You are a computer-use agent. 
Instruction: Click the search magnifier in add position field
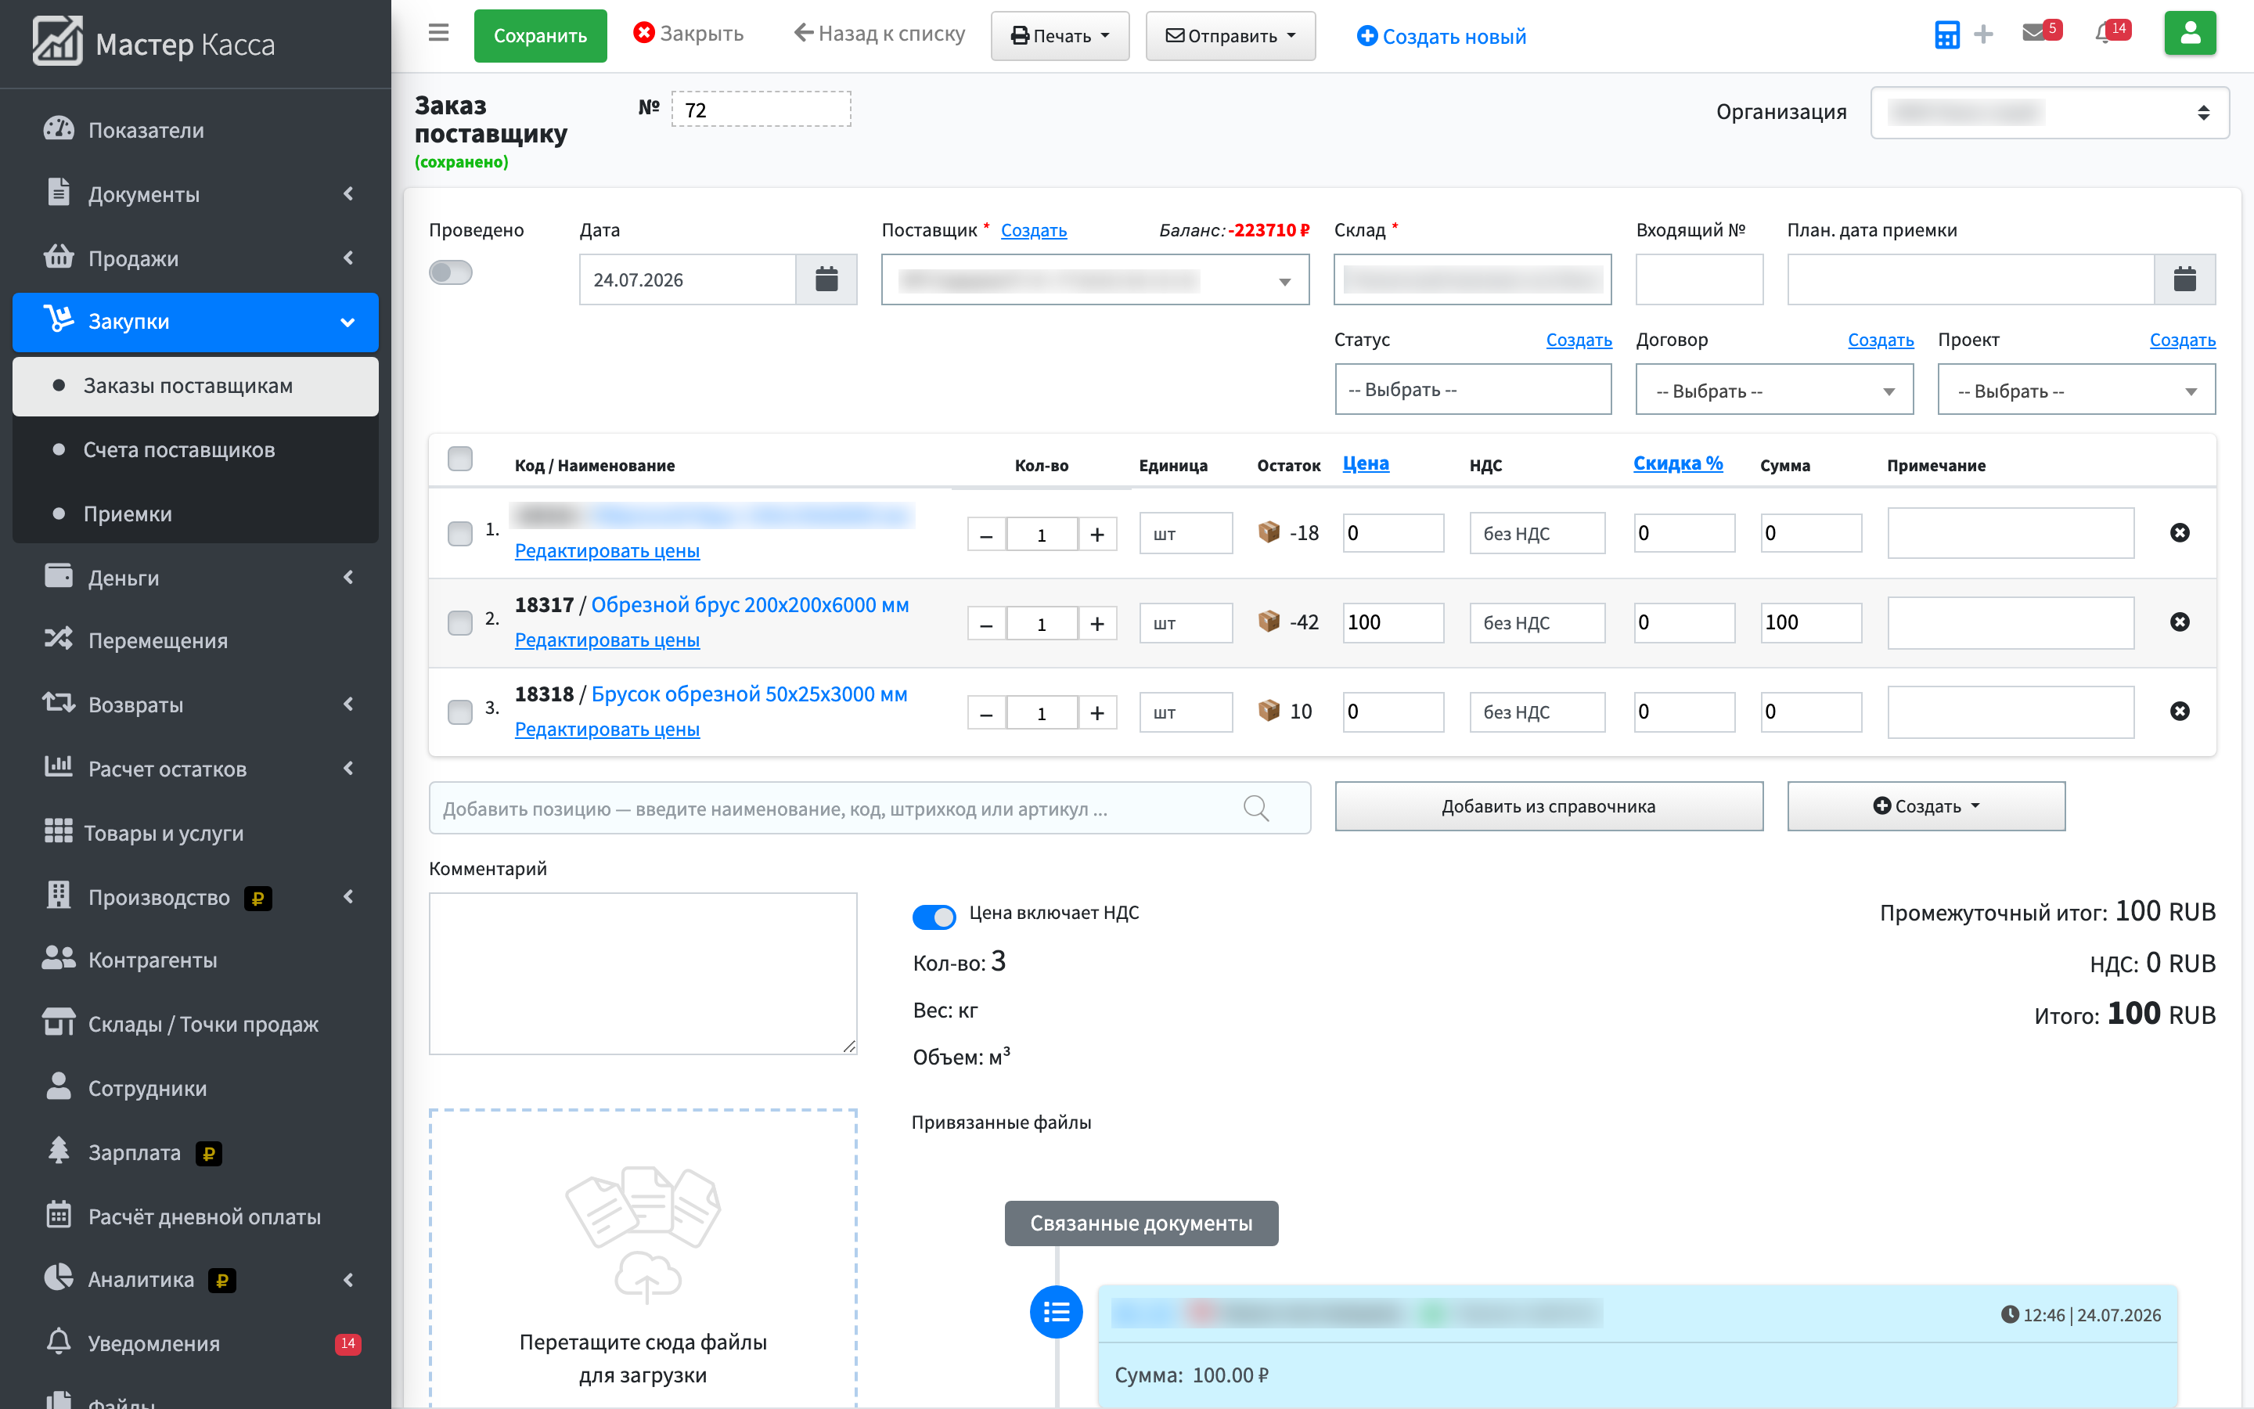point(1255,808)
